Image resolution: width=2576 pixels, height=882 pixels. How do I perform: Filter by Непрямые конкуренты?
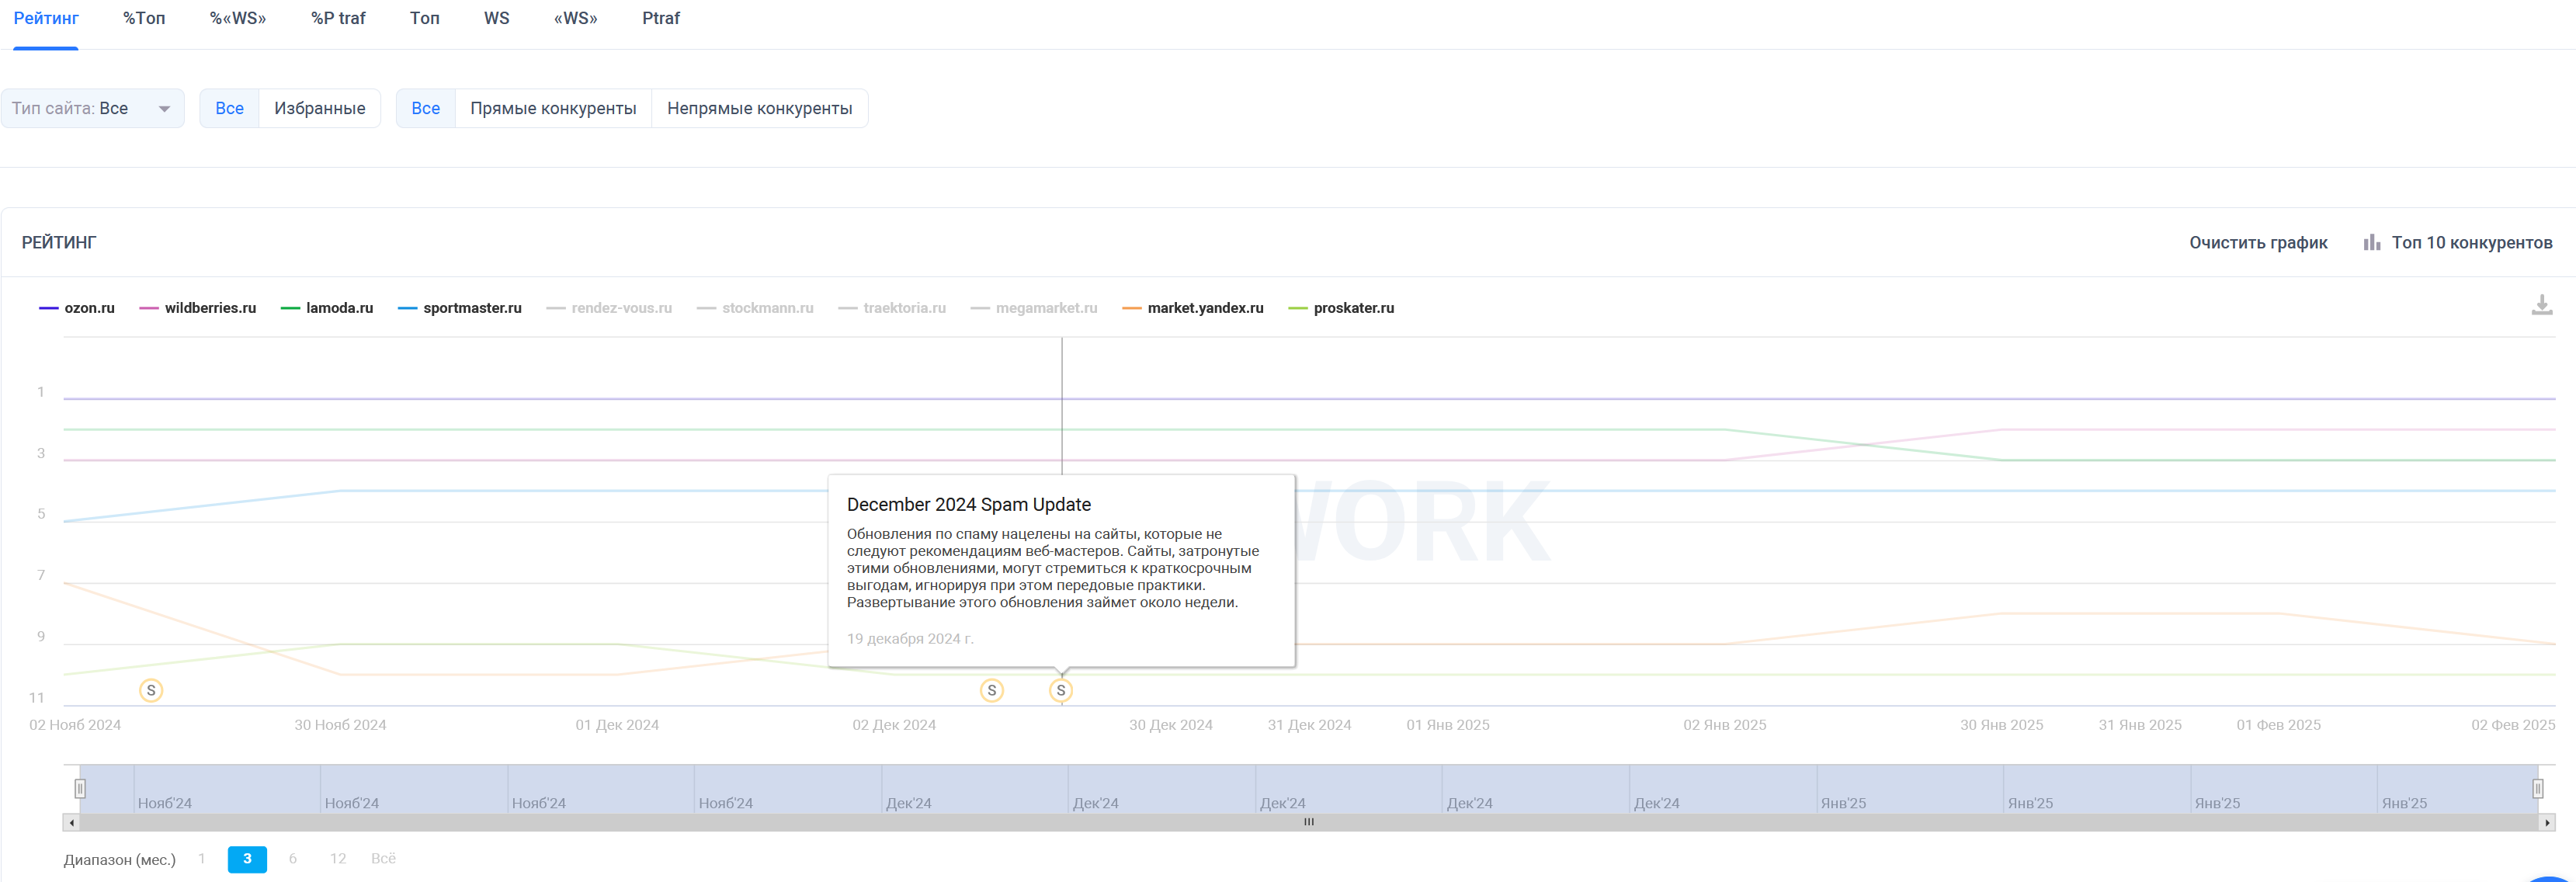click(x=760, y=108)
